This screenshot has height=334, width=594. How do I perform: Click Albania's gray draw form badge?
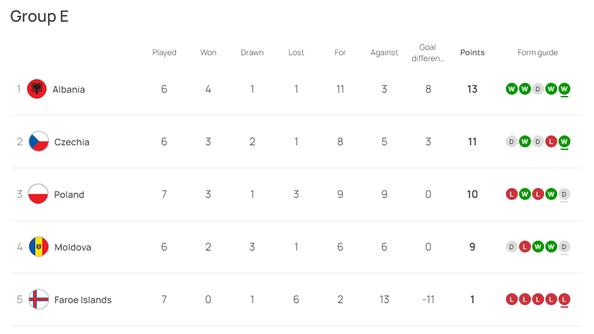(x=537, y=89)
